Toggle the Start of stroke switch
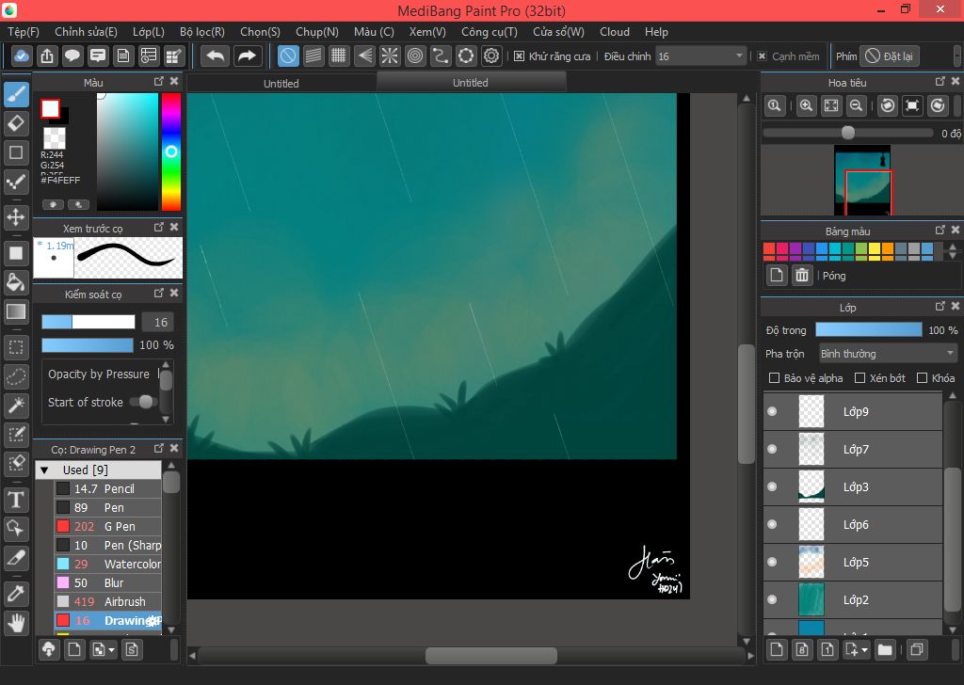The image size is (964, 685). pyautogui.click(x=143, y=402)
